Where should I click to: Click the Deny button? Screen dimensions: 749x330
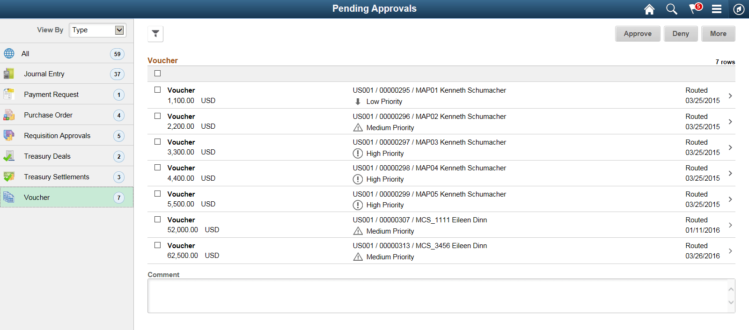click(x=681, y=33)
